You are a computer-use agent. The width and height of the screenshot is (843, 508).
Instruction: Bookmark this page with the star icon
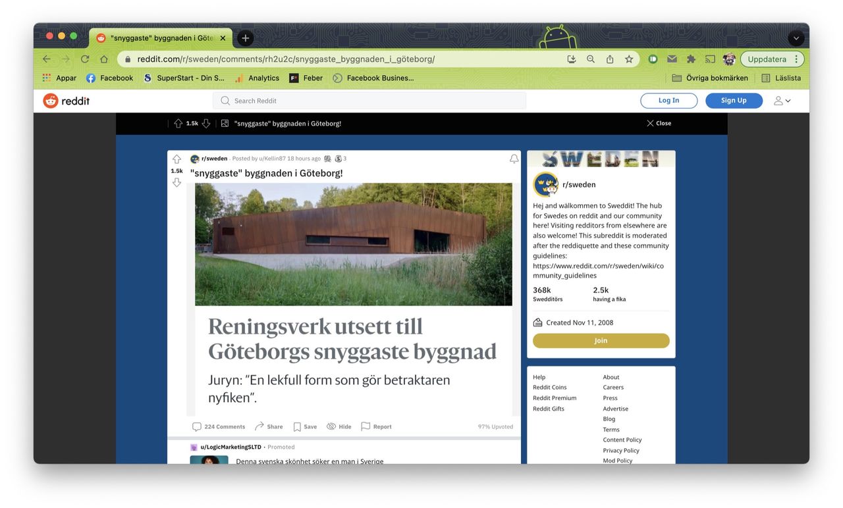coord(628,59)
